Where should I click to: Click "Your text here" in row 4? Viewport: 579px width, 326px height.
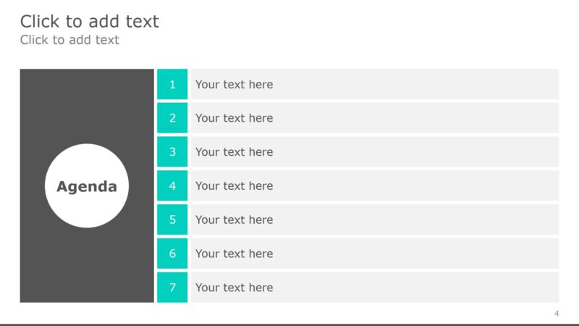point(234,185)
